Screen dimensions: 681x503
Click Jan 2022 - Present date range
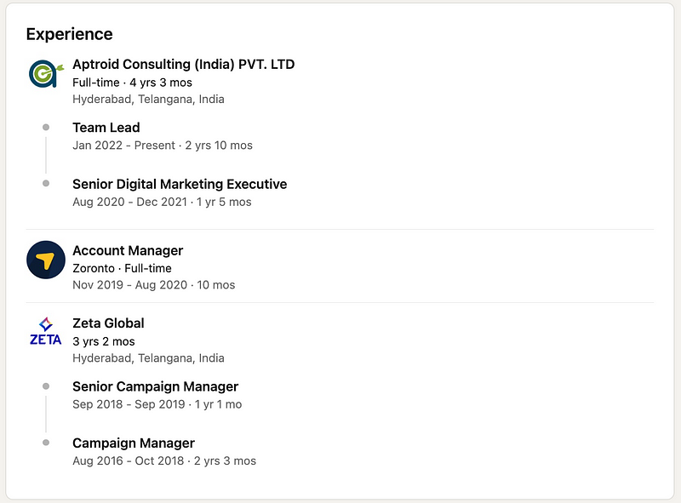point(126,146)
